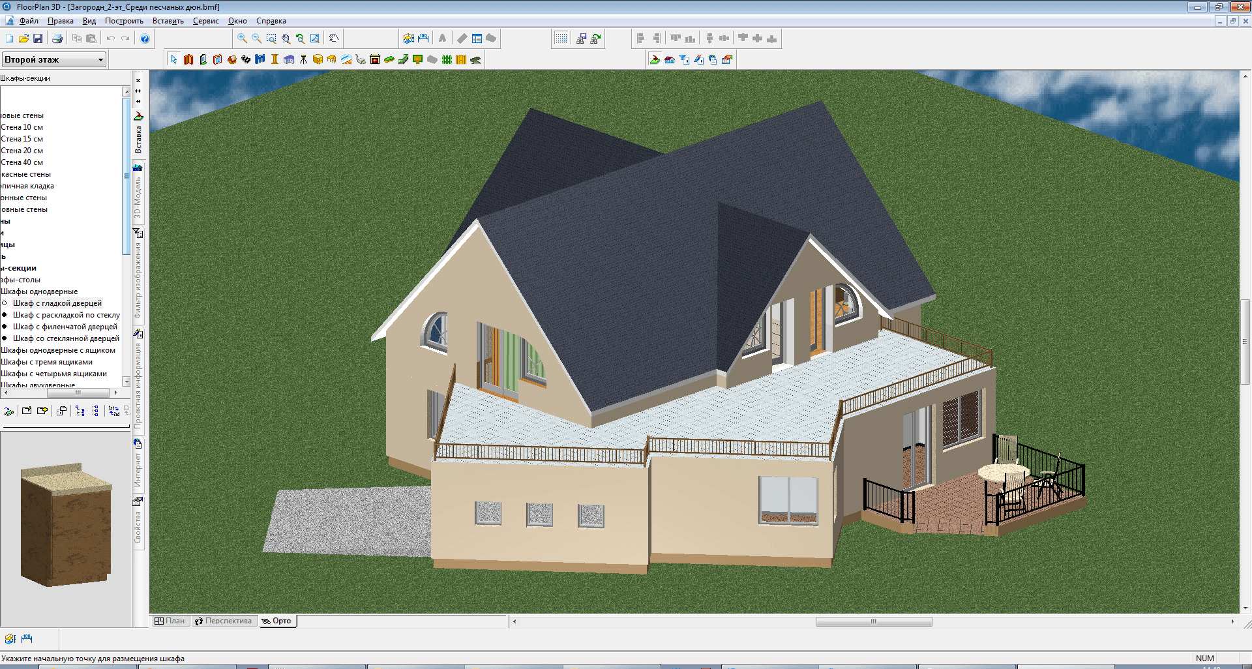Open the Окно menu
Screen dimensions: 1252x669
coord(237,21)
